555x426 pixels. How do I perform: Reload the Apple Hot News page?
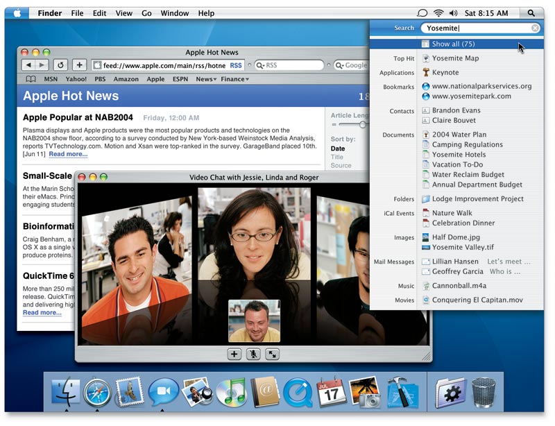(x=60, y=65)
